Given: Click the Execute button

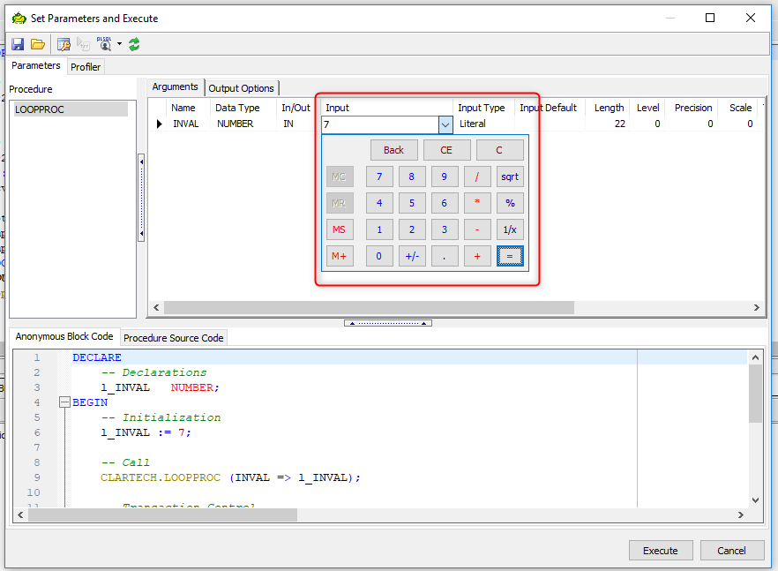Looking at the screenshot, I should coord(660,550).
